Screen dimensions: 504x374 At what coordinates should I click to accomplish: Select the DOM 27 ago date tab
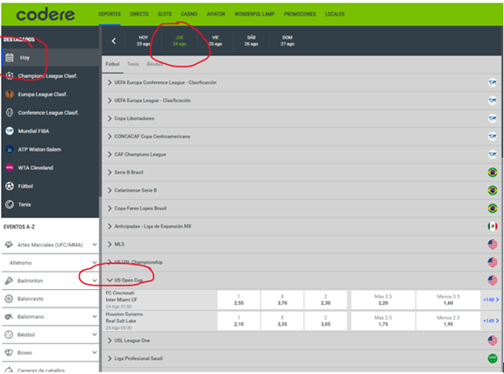click(287, 41)
